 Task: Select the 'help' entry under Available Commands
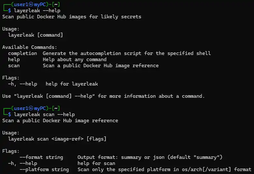[x=14, y=60]
